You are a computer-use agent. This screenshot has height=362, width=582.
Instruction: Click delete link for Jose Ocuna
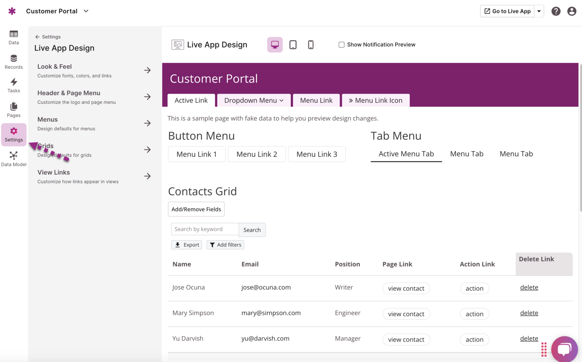[529, 287]
